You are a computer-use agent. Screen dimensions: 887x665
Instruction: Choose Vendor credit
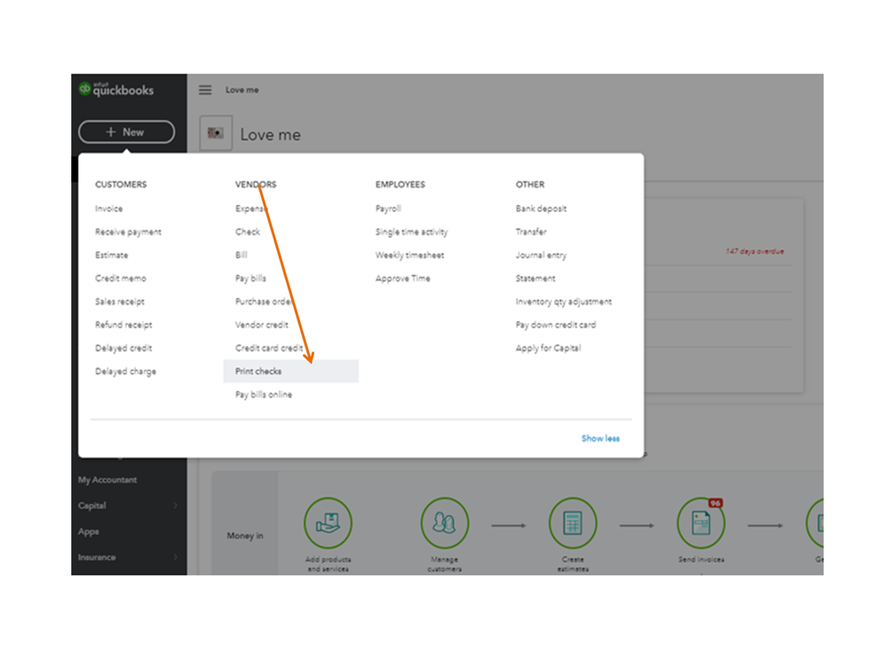click(262, 325)
